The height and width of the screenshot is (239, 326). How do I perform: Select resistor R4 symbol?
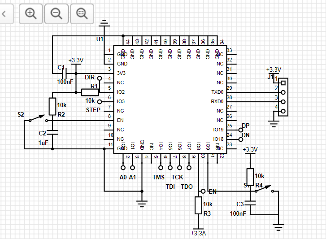[250, 177]
